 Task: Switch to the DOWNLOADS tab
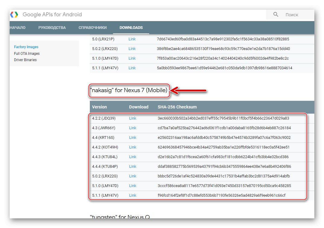[131, 27]
